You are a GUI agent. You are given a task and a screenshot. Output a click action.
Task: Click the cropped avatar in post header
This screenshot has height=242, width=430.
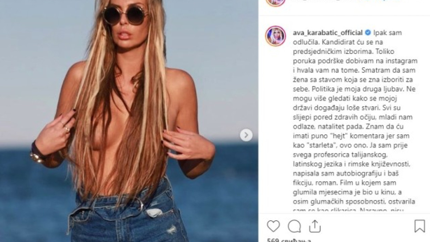pyautogui.click(x=275, y=2)
